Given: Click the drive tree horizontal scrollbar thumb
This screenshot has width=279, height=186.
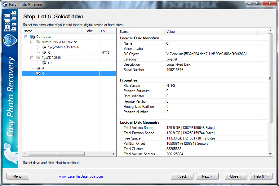Looking at the screenshot, I should 56,154.
